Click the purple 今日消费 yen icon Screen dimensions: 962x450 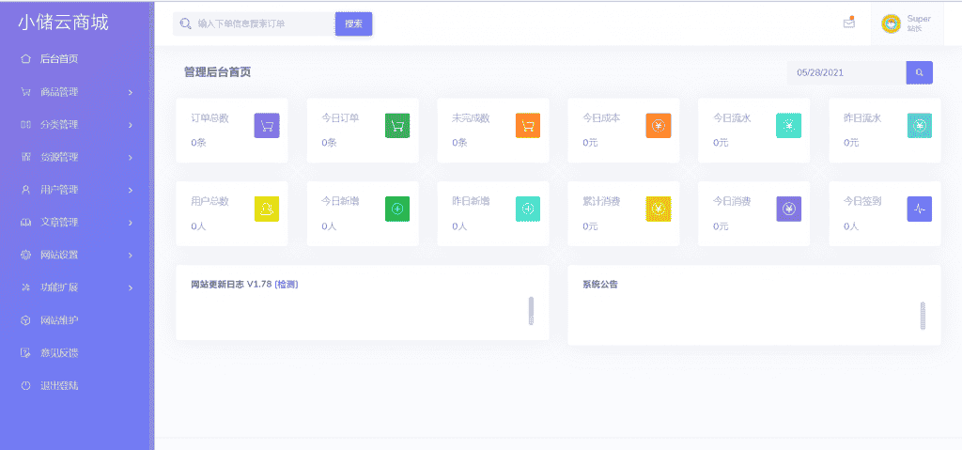coord(789,209)
